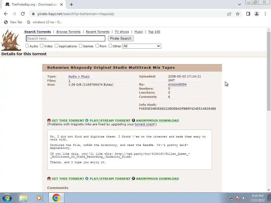
Task: Expand the tab search chevron
Action: 239,4
